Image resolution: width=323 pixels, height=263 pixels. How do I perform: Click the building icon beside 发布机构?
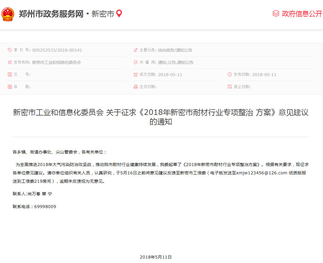[10, 62]
